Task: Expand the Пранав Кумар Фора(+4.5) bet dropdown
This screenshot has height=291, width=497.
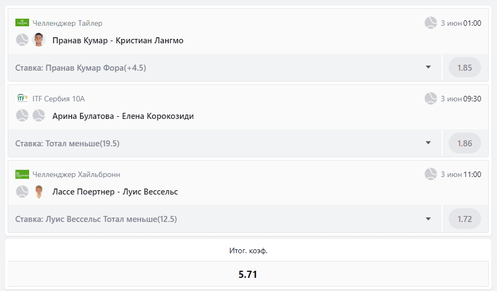Action: [x=428, y=67]
